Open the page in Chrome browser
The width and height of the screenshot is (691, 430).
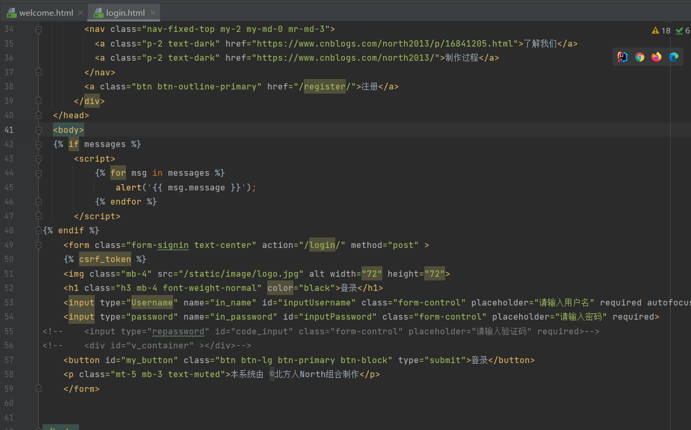tap(640, 57)
